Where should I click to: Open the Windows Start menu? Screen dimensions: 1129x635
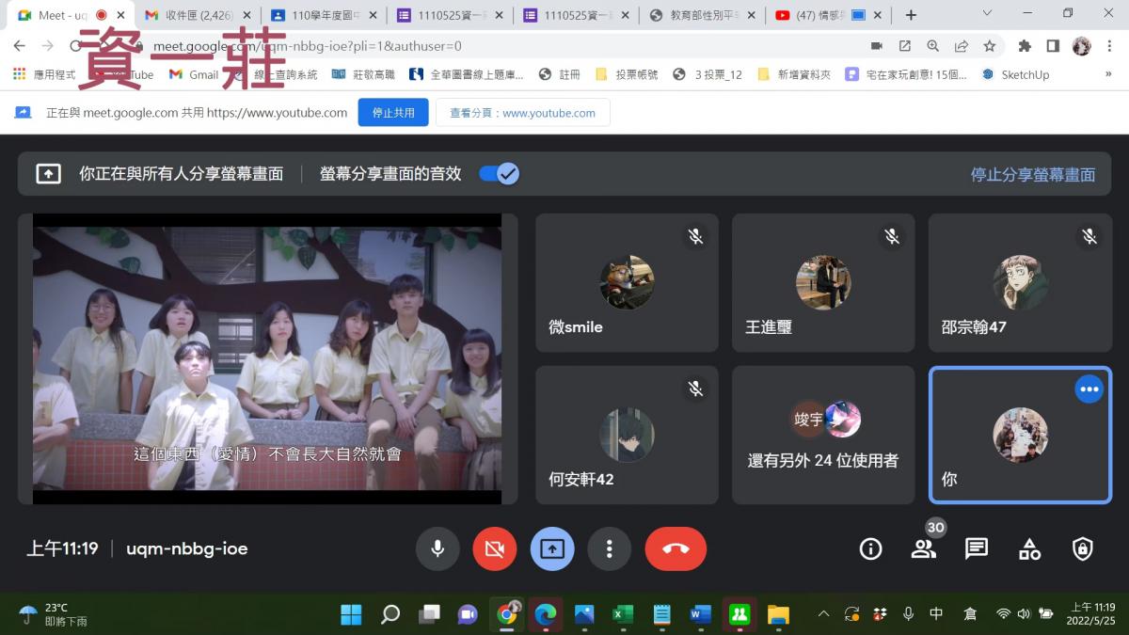click(351, 614)
